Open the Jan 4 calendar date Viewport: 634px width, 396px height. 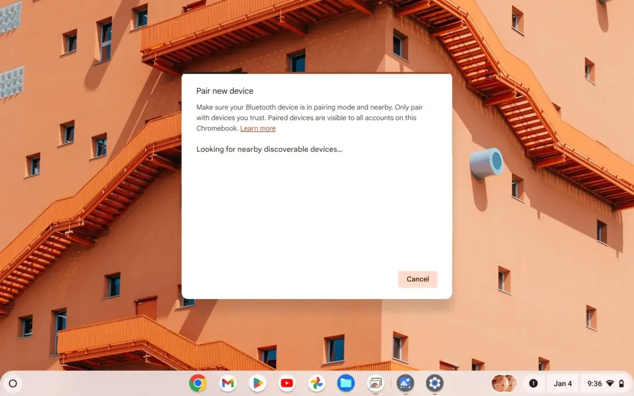[x=562, y=384]
